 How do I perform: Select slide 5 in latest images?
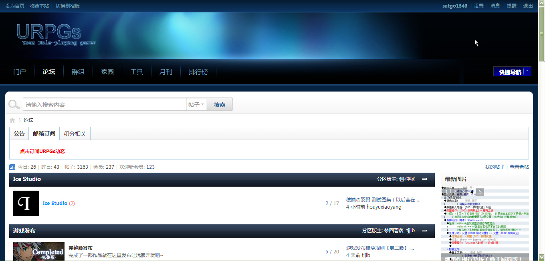[x=480, y=192]
